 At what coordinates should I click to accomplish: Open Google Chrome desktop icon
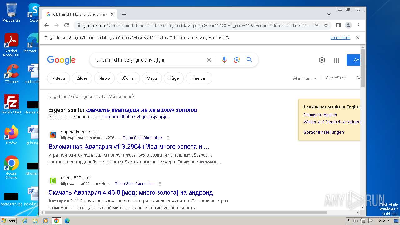point(11,167)
